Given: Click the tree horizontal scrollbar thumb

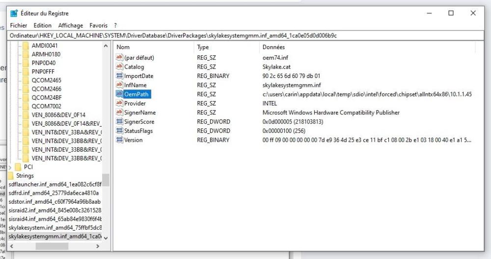Looking at the screenshot, I should tap(52, 246).
